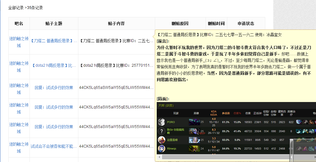Click the KDA K/D/A column header

(214, 113)
